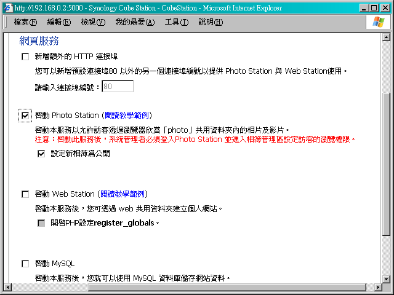The width and height of the screenshot is (394, 295).
Task: Click vertical scrollbar up arrow
Action: point(386,37)
